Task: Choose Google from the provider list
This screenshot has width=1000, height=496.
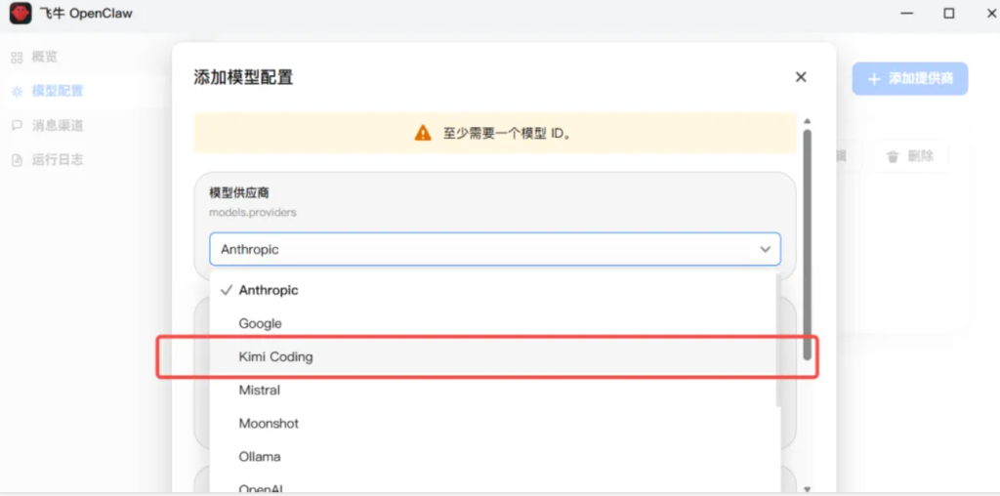Action: (x=261, y=323)
